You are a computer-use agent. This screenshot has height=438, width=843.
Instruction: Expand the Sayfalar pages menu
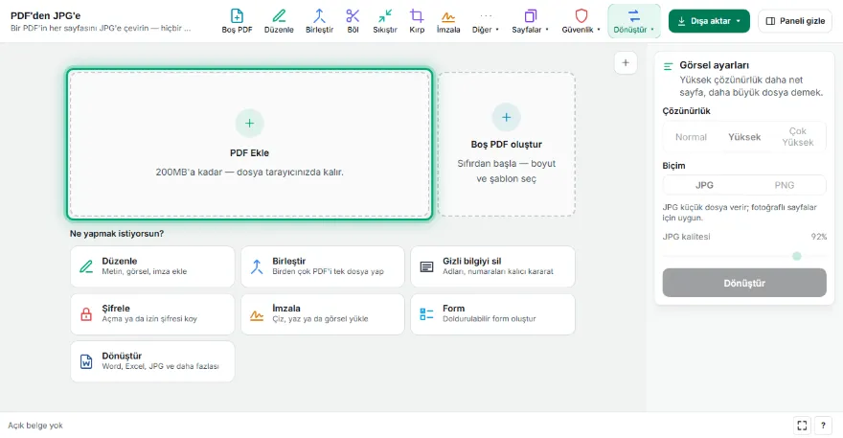(x=530, y=21)
